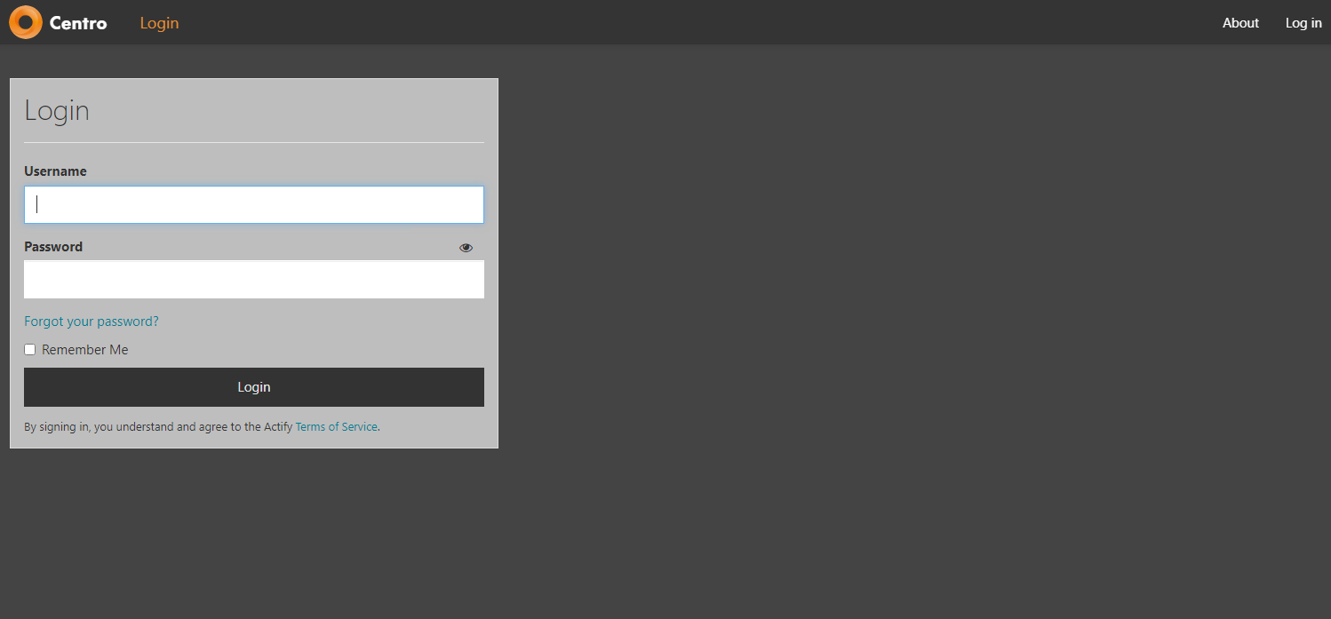Screen dimensions: 1331x619
Task: Click the orange Centro logo icon
Action: pyautogui.click(x=26, y=22)
